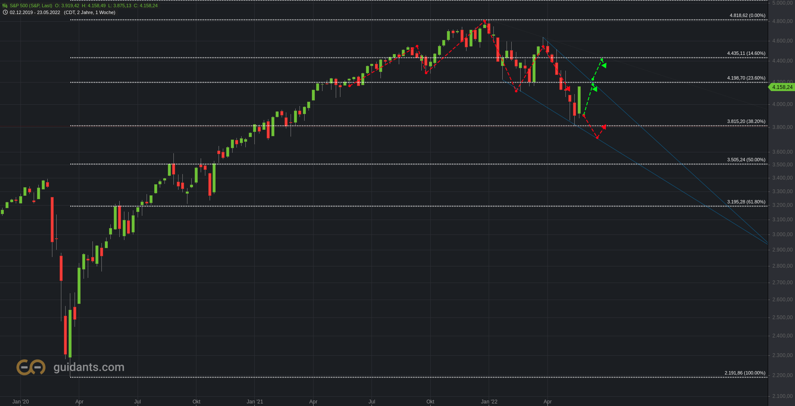Viewport: 795px width, 406px height.
Task: Select the S&P 500 (S&P, Last) symbol title
Action: (31, 6)
